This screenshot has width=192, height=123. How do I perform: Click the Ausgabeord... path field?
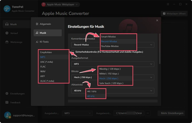point(129,113)
